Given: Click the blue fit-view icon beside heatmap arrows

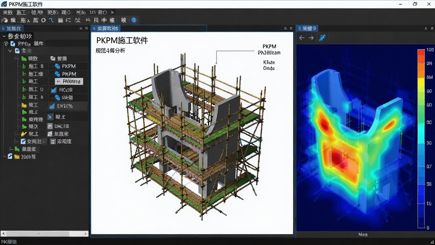Looking at the screenshot, I should (322, 38).
